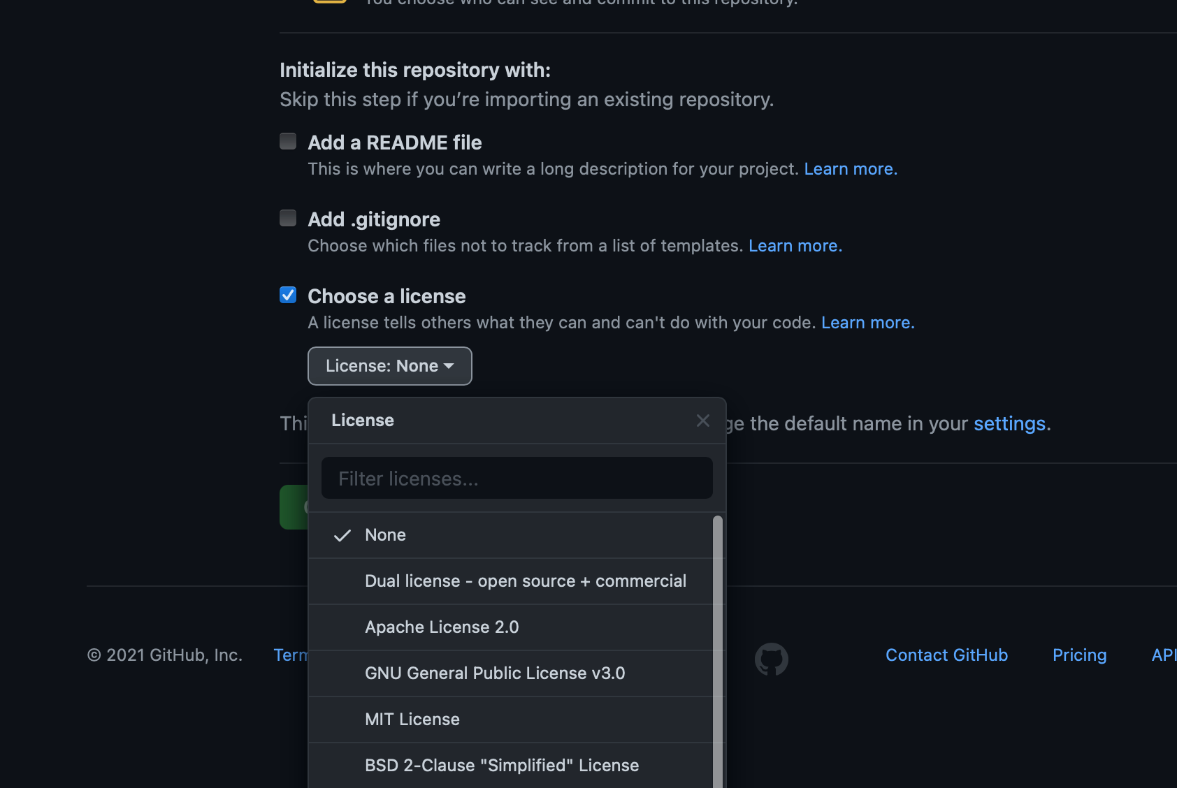The height and width of the screenshot is (788, 1177).
Task: Expand license choices via the License selector
Action: click(389, 365)
